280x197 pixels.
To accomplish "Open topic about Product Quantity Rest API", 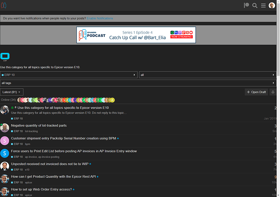I will click(54, 176).
